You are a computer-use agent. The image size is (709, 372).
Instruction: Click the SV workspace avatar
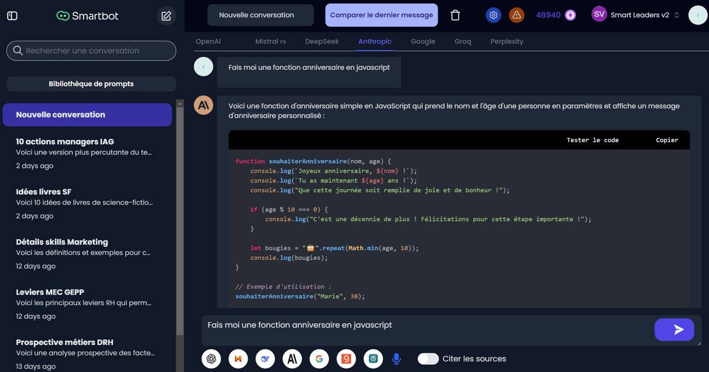599,14
